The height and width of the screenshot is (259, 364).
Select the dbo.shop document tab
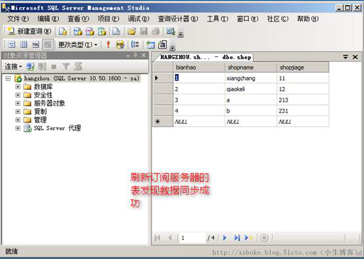click(206, 57)
